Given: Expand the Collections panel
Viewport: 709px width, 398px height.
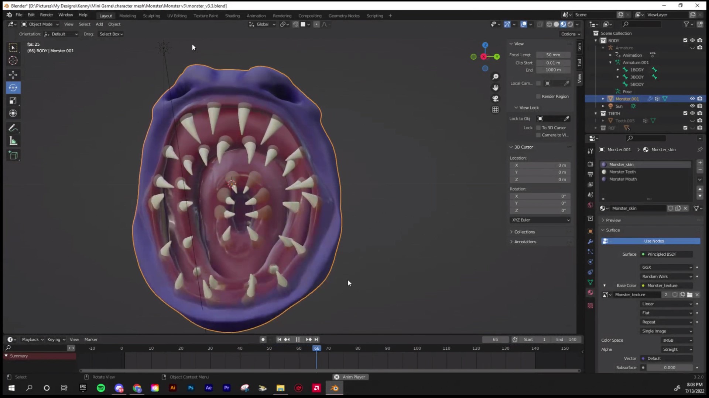Looking at the screenshot, I should pos(524,232).
